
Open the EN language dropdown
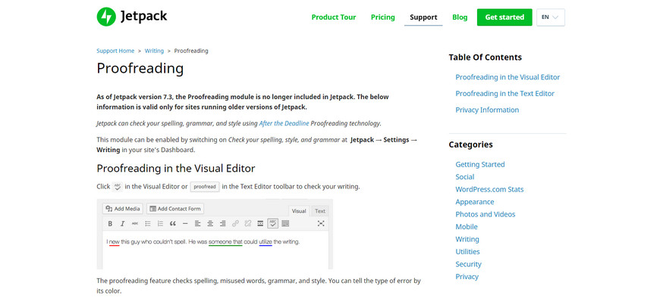click(x=551, y=17)
